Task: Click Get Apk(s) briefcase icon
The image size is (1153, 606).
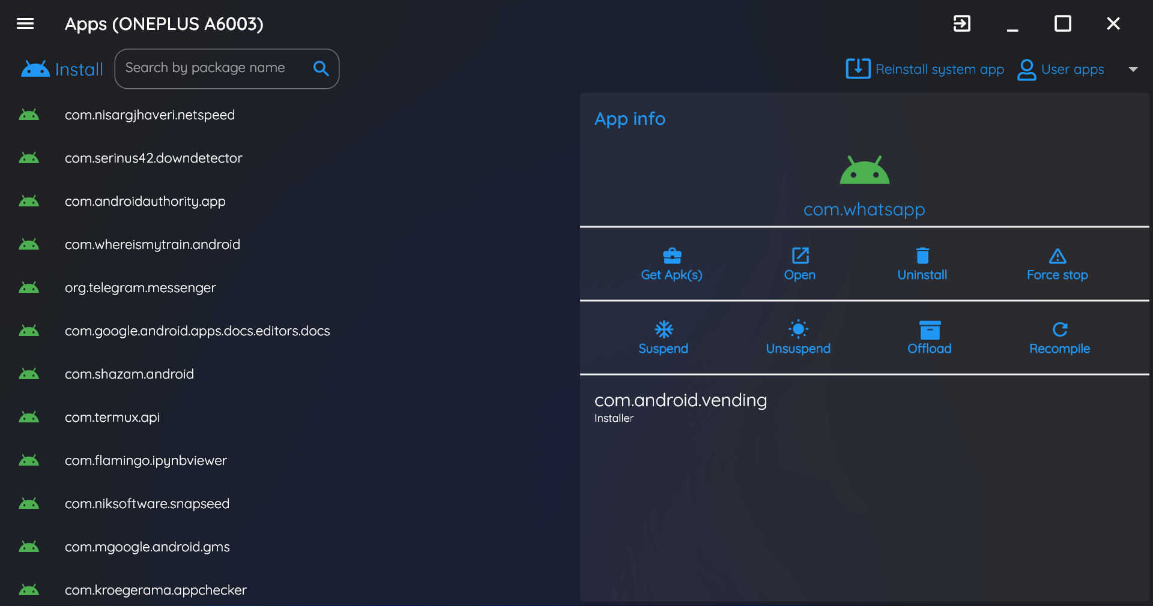Action: pyautogui.click(x=672, y=256)
